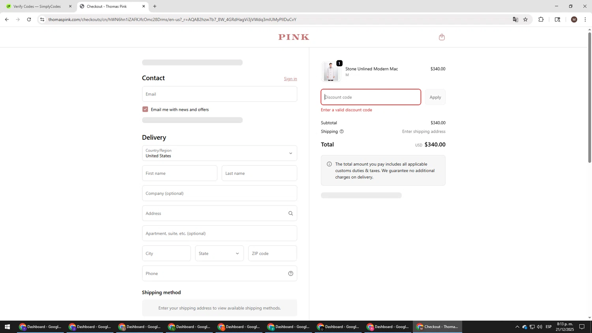Screen dimensions: 592x333
Task: Switch to Verify Codes SimplyCodes tab
Action: [x=37, y=6]
